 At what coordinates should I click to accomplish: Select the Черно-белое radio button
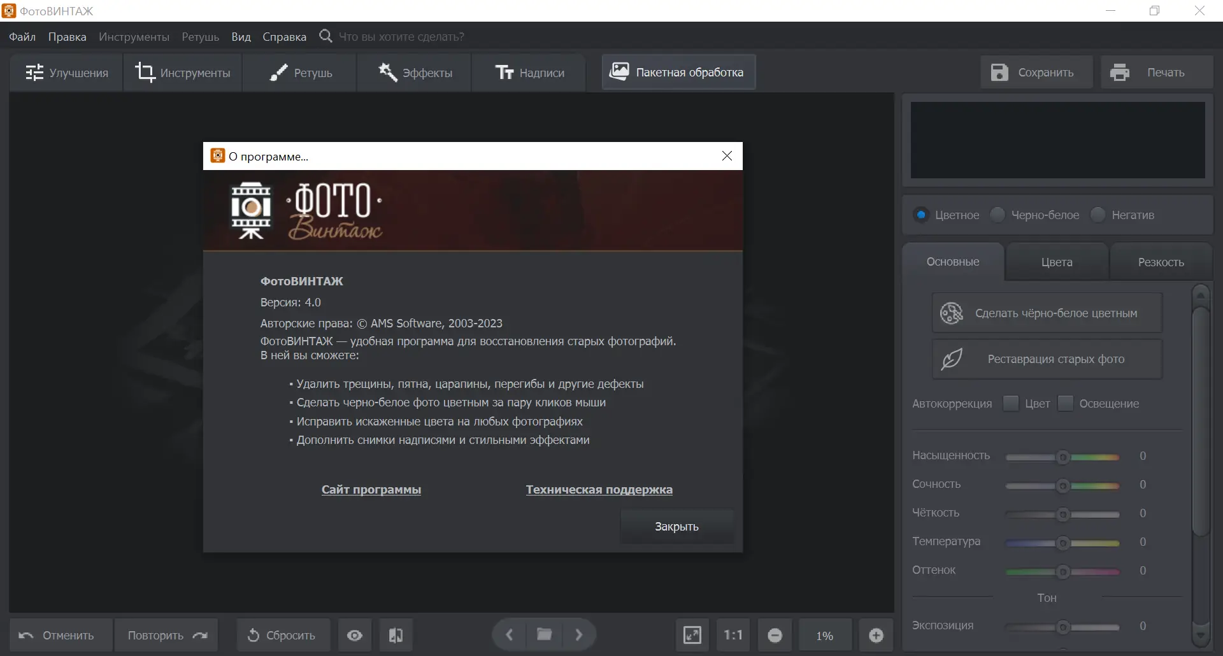point(998,215)
